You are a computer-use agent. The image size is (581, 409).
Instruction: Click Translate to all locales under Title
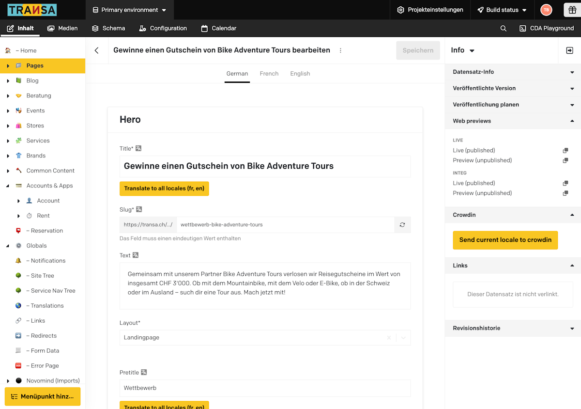tap(164, 189)
